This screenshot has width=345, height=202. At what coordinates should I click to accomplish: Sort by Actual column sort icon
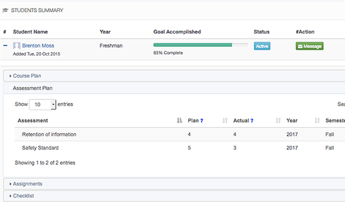point(278,121)
